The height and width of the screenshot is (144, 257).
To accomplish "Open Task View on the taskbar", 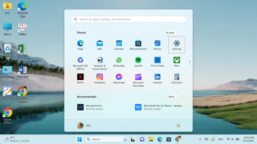I will point(133,140).
